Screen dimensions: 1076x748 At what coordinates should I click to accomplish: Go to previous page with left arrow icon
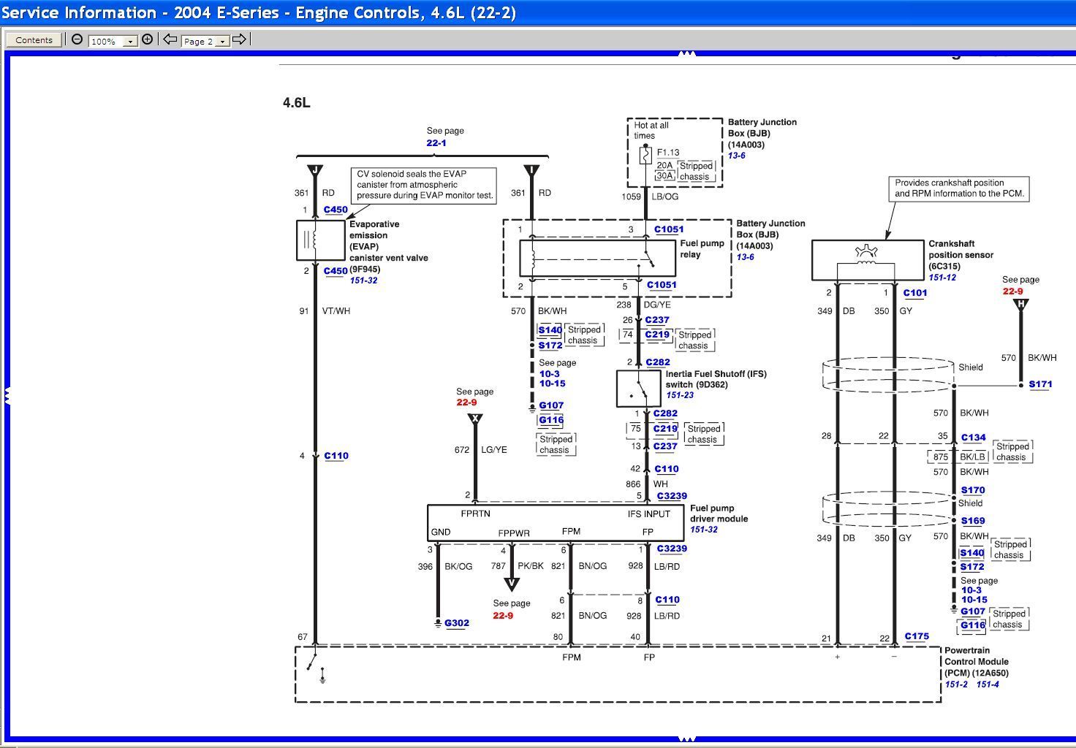[170, 40]
